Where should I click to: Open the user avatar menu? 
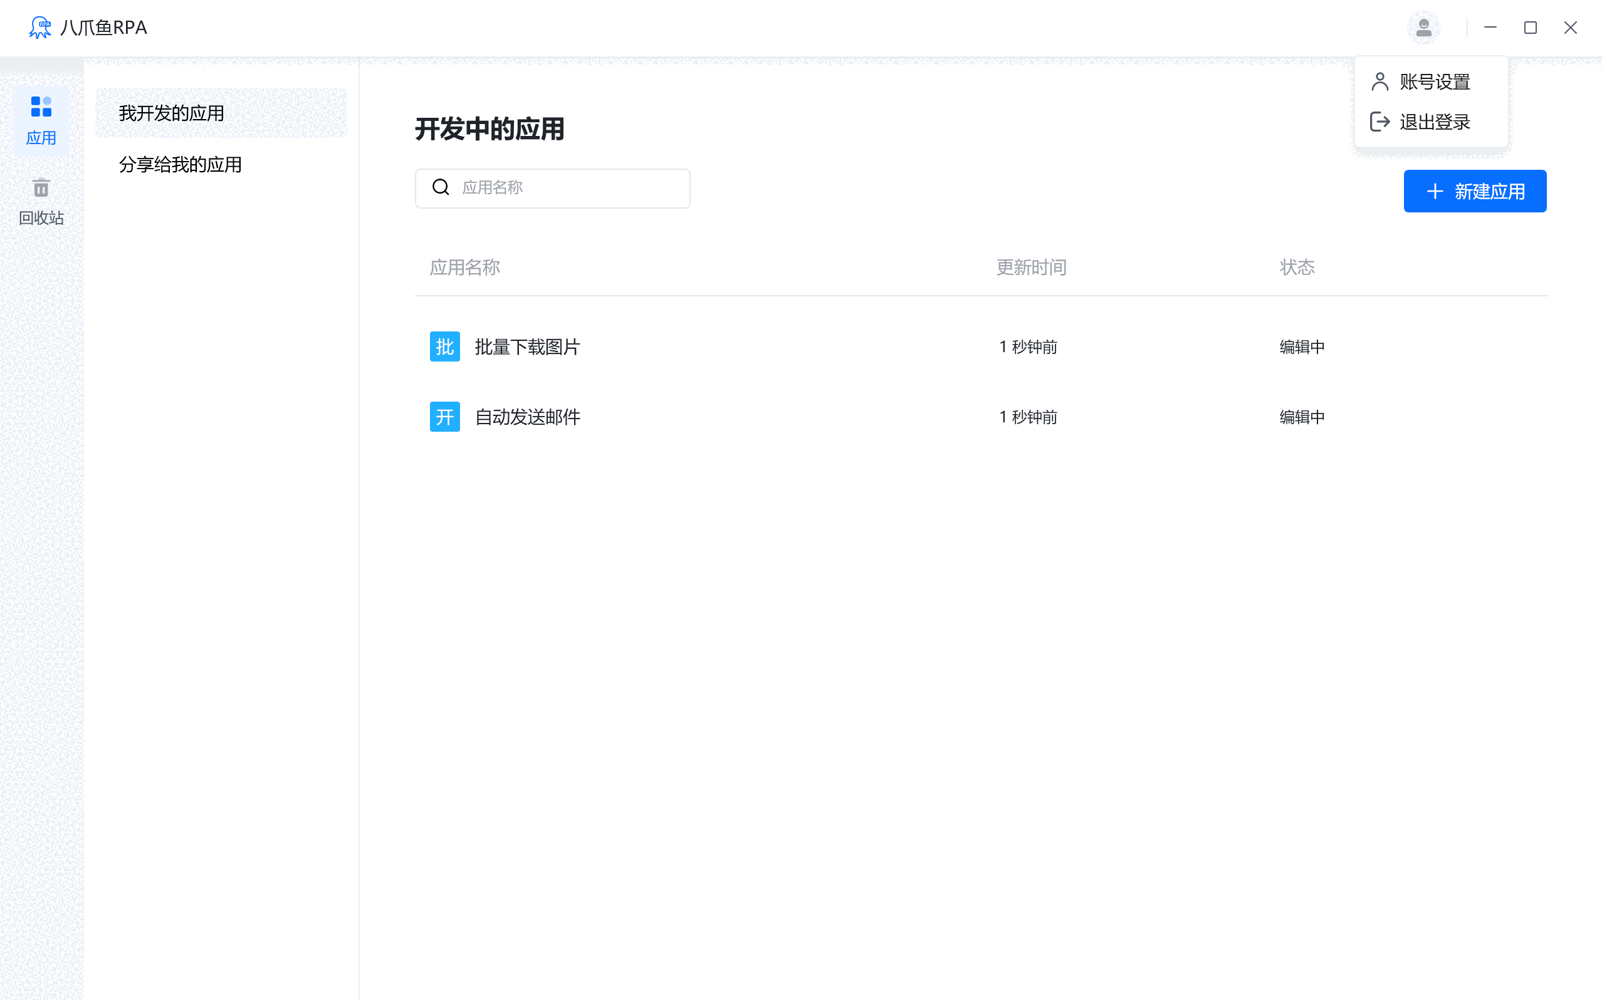pos(1423,27)
